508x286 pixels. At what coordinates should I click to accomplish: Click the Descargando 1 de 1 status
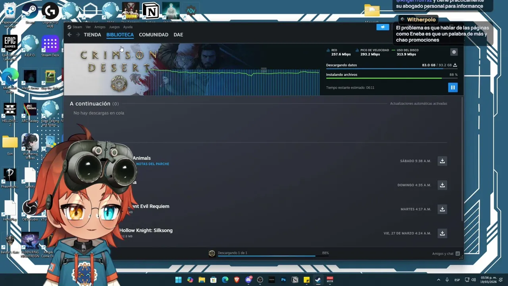(x=233, y=253)
